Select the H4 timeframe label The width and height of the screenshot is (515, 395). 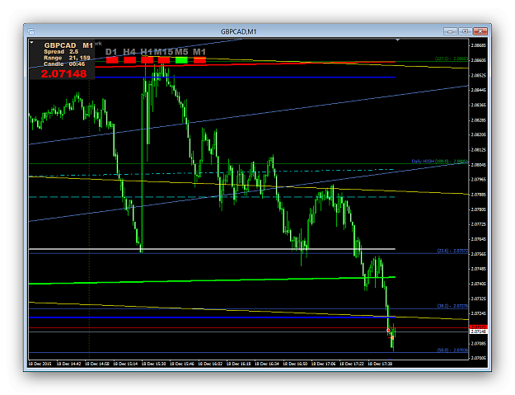pyautogui.click(x=129, y=52)
